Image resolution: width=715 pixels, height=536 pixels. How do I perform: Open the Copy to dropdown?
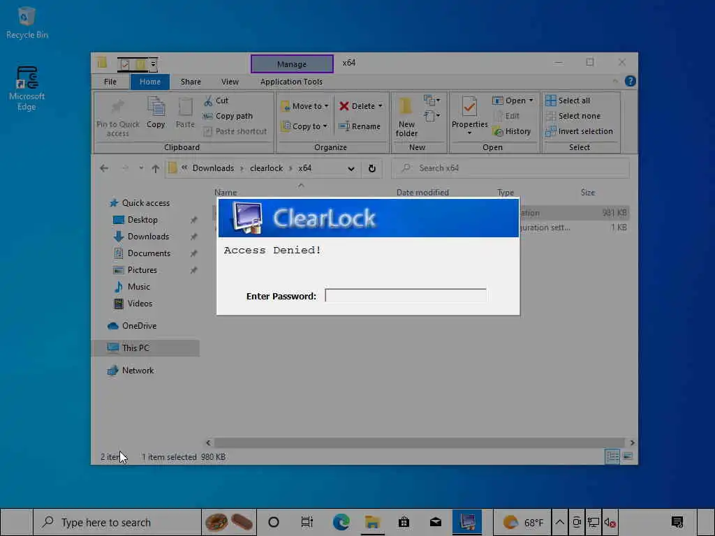[x=304, y=126]
